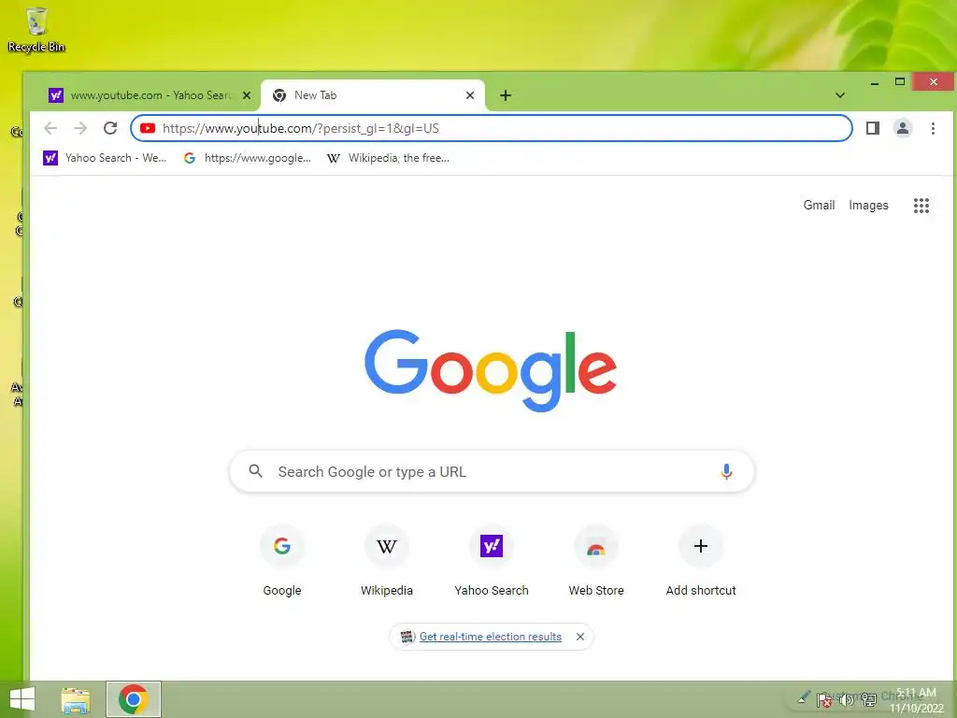
Task: Open Yahoo Search bookmark in bookmarks bar
Action: pyautogui.click(x=105, y=158)
